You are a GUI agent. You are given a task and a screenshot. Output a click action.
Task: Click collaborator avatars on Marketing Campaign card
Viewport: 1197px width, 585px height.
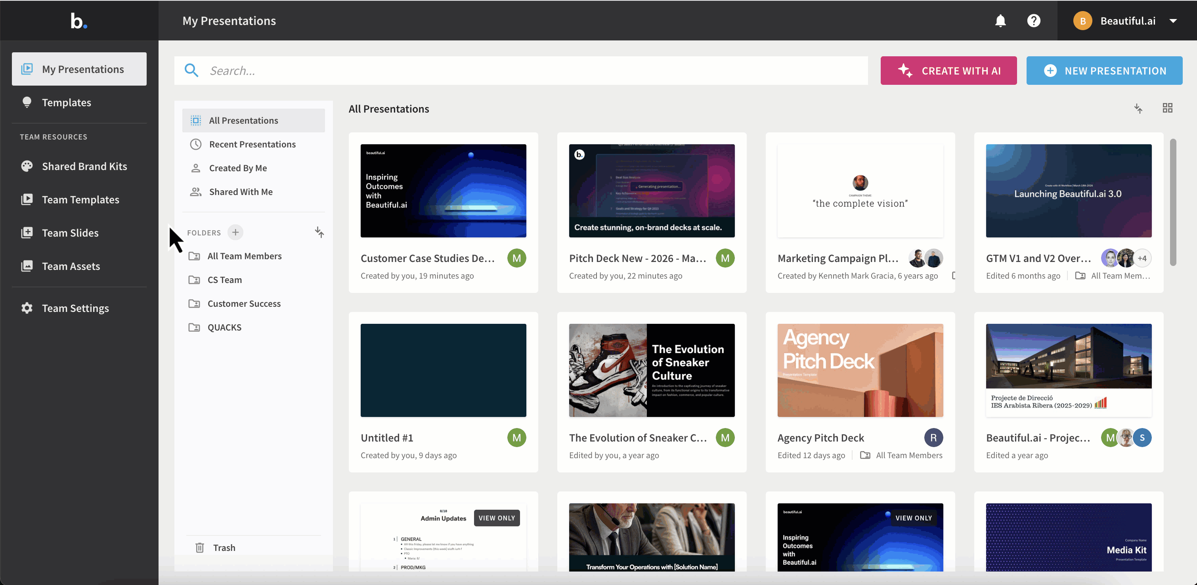[925, 258]
